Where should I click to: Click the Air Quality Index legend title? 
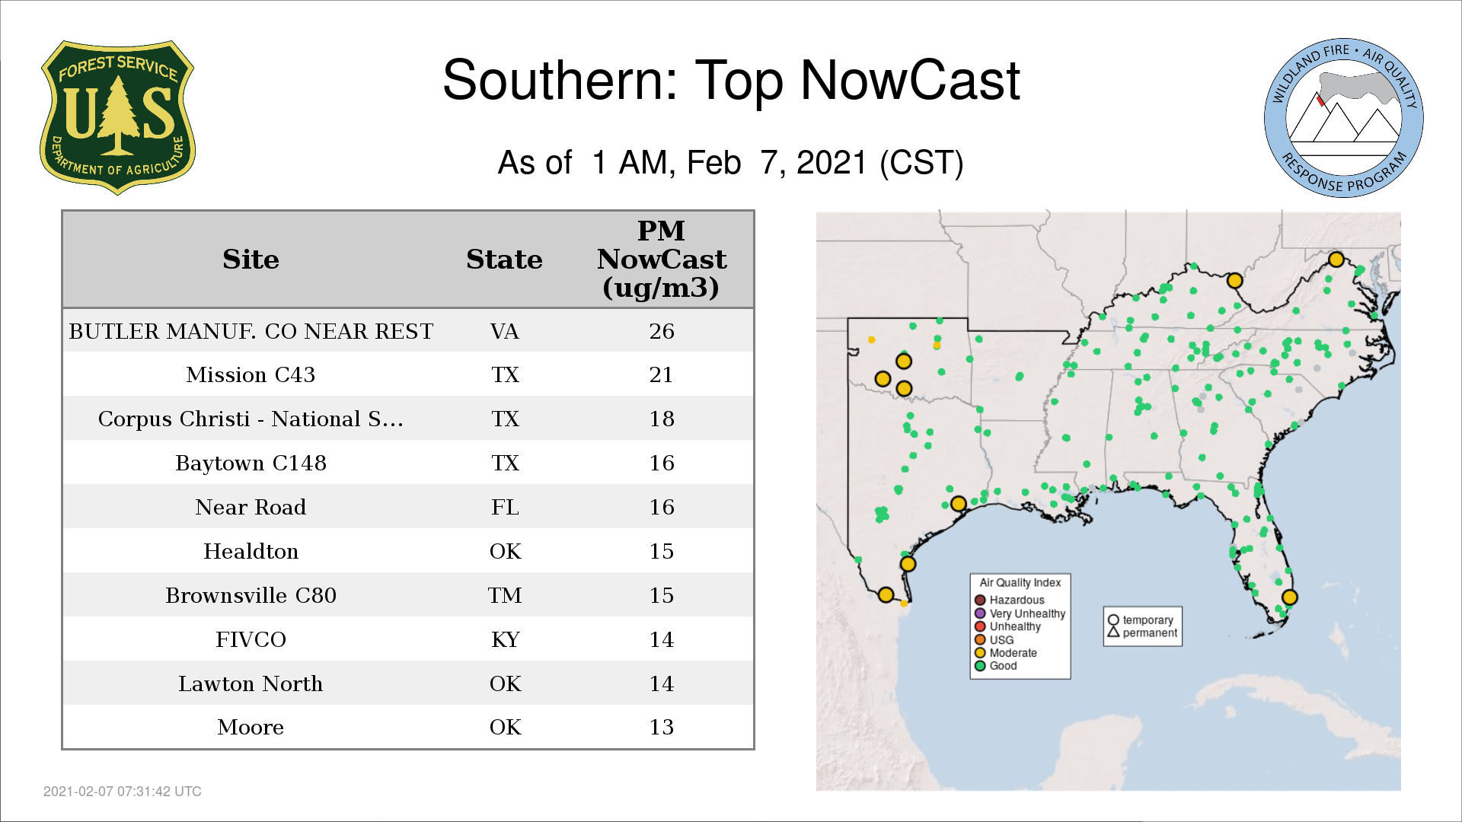[1020, 582]
